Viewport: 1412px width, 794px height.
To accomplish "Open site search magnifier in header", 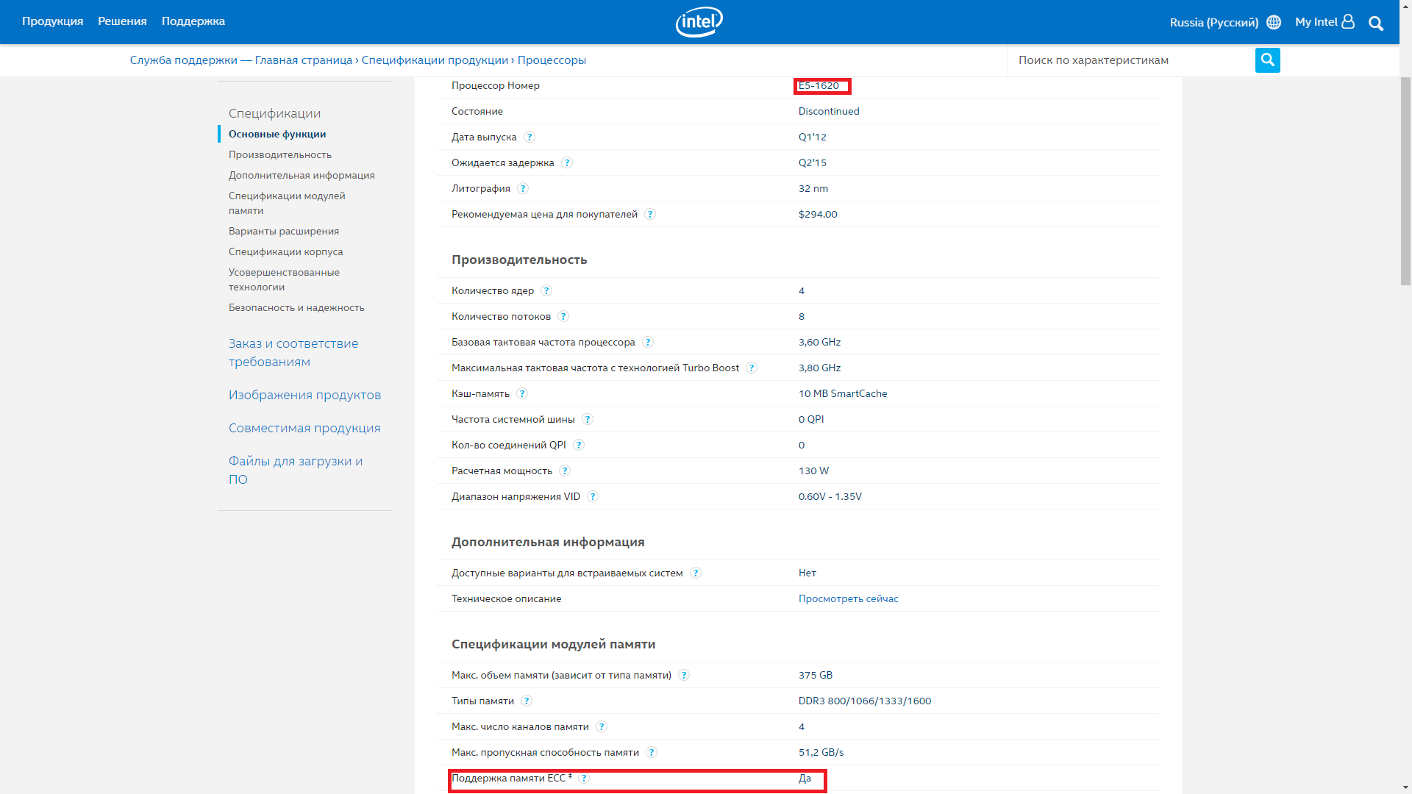I will pos(1376,24).
